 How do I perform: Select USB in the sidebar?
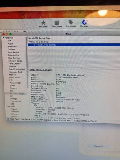click(x=12, y=104)
